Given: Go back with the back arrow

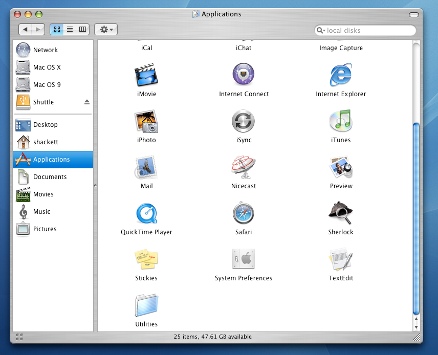Looking at the screenshot, I should click(x=26, y=29).
